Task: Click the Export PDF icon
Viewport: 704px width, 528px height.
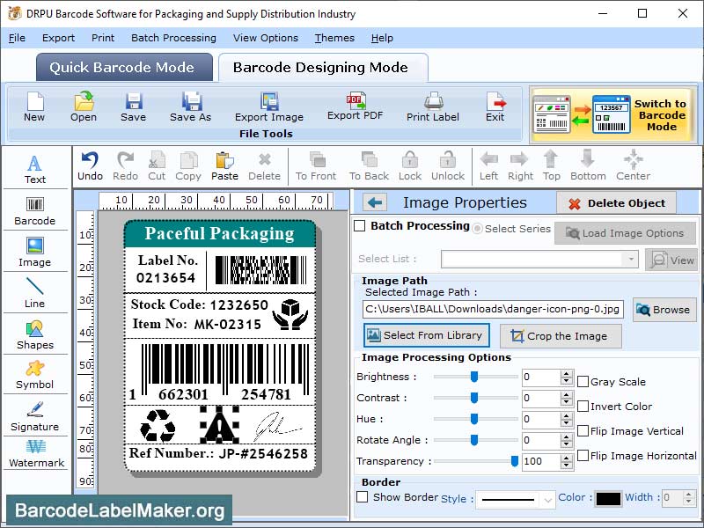Action: pos(356,105)
